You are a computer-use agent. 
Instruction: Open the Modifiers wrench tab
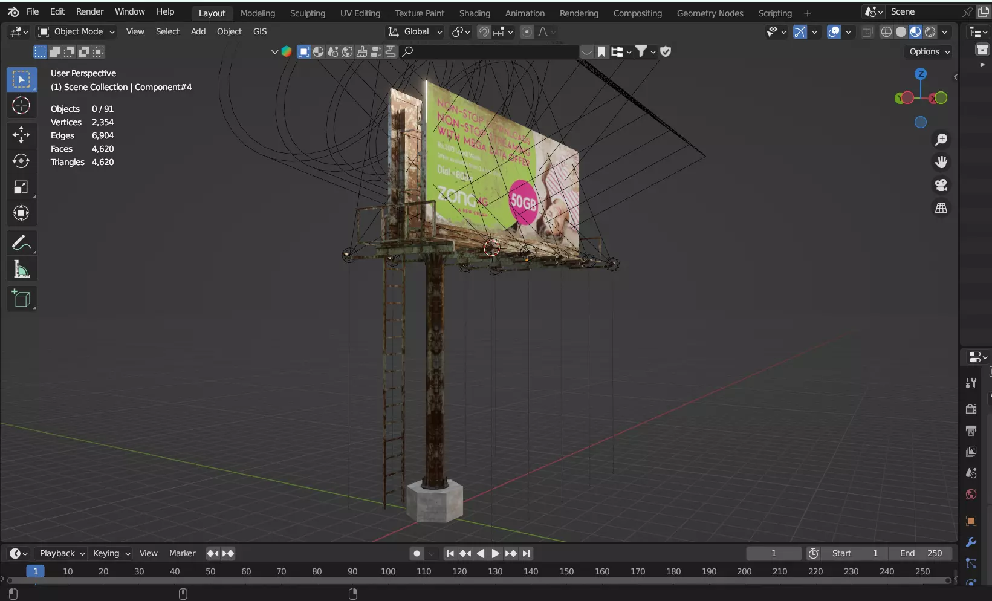[x=971, y=542]
